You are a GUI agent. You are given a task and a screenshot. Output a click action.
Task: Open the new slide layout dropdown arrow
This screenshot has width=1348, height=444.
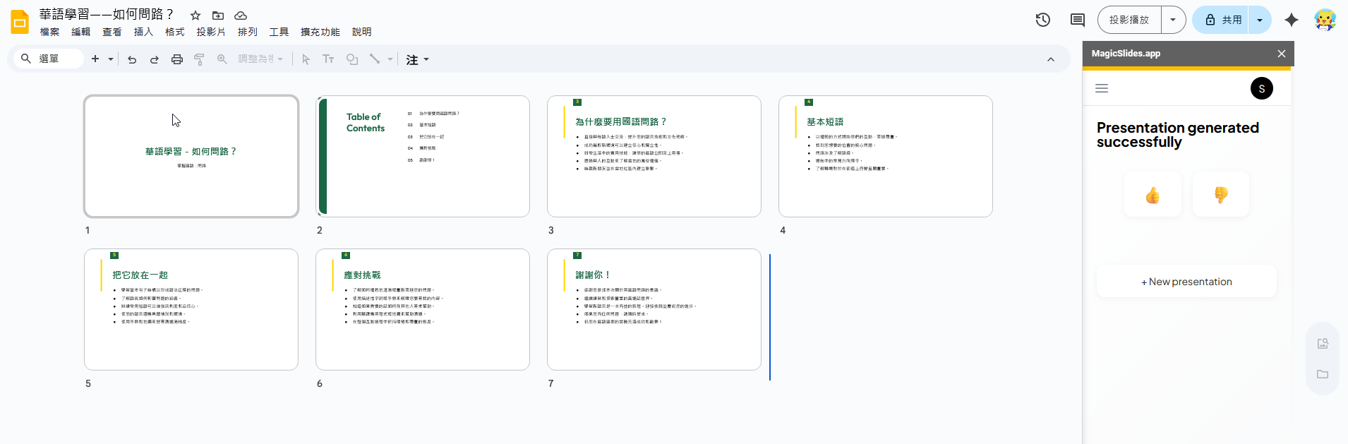(x=111, y=59)
